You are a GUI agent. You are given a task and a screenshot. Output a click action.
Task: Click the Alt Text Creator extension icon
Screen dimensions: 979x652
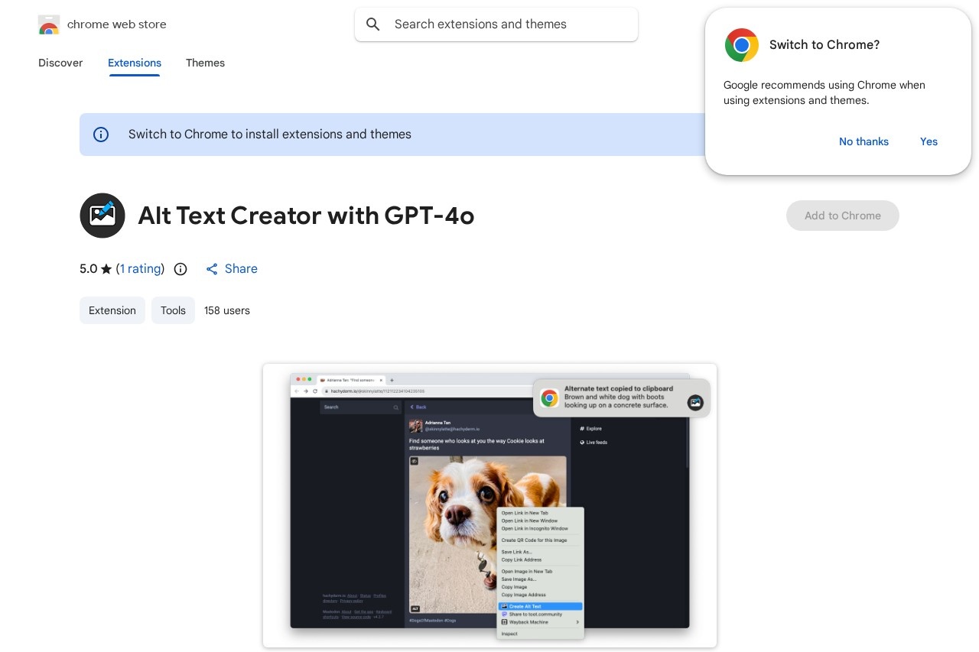(x=102, y=216)
